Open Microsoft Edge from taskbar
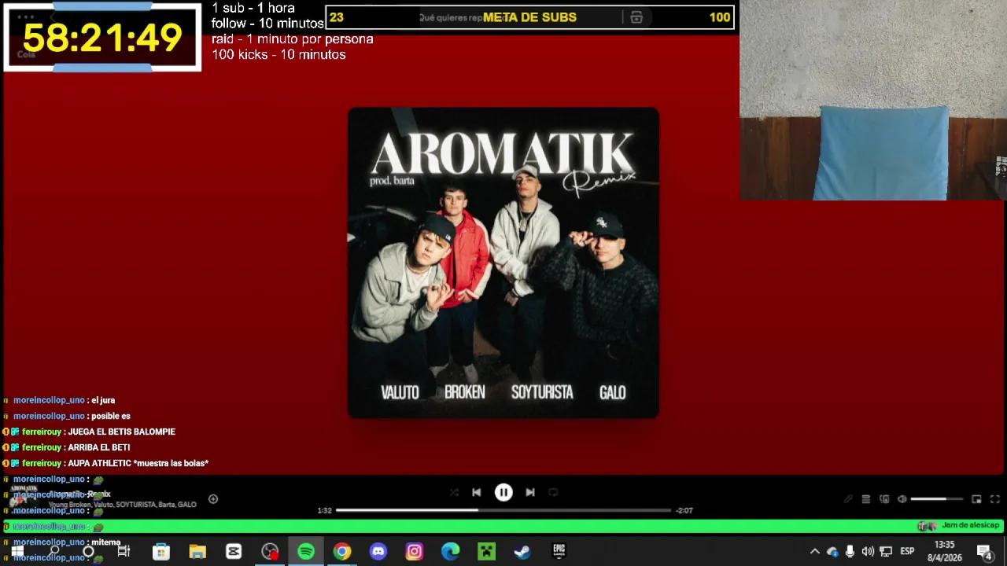Viewport: 1007px width, 566px height. pyautogui.click(x=451, y=551)
